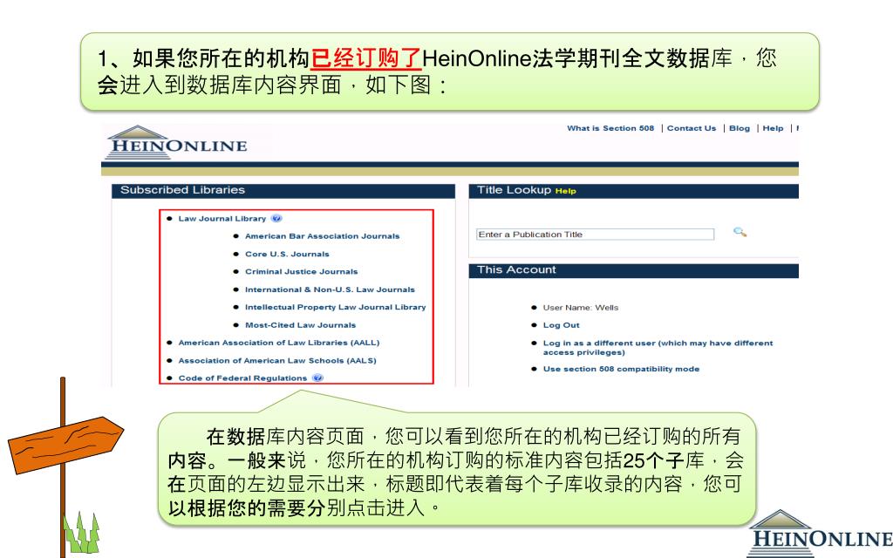Click the Subscribed Libraries panel header
The width and height of the screenshot is (893, 558).
coord(283,191)
